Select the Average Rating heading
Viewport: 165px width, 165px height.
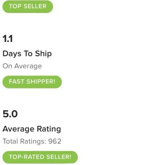click(x=32, y=129)
